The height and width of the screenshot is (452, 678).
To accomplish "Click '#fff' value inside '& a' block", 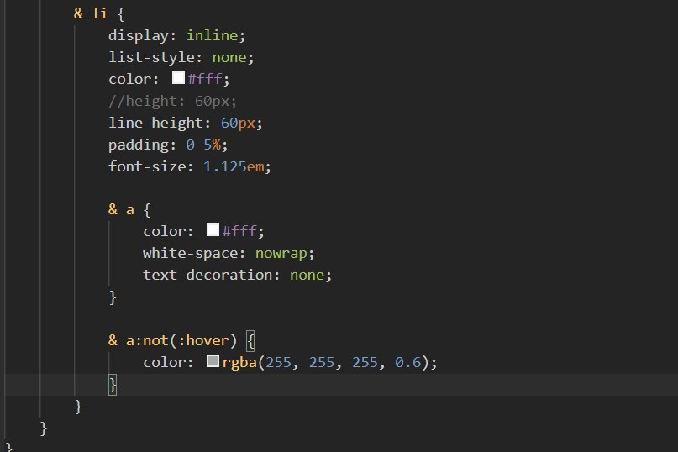I will pos(239,231).
